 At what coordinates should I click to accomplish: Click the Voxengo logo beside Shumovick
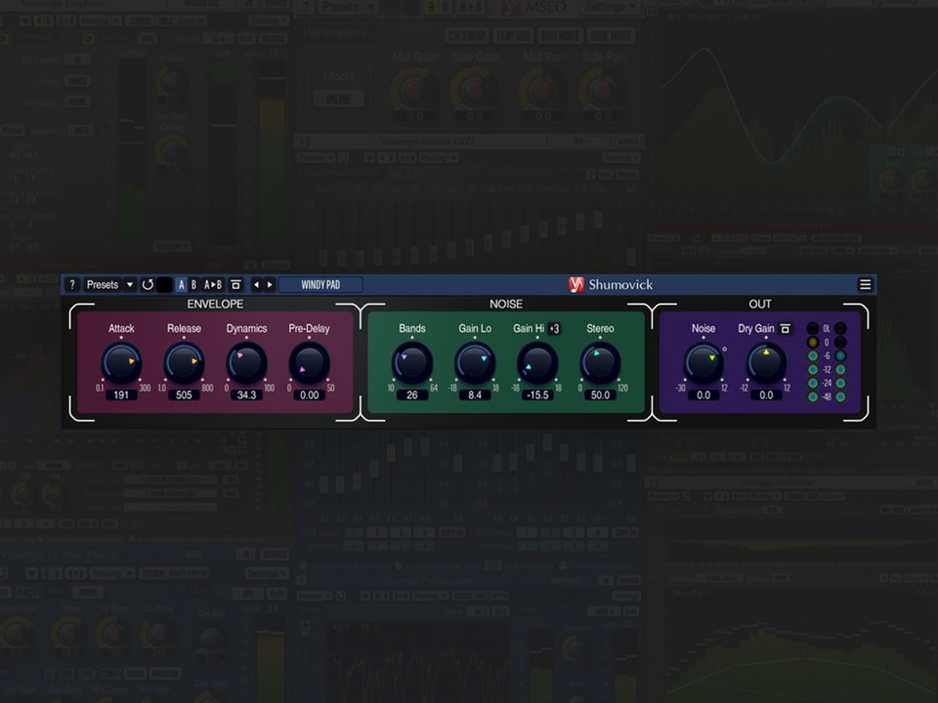[576, 285]
